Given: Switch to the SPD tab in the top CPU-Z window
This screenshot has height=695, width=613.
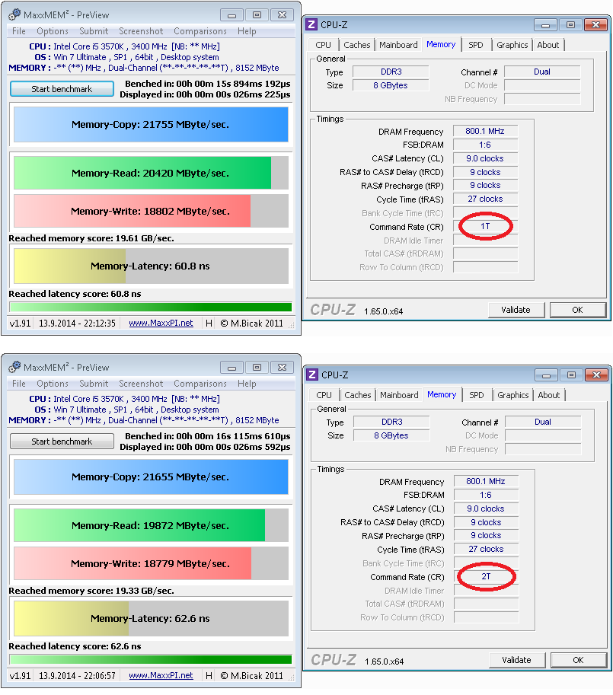Looking at the screenshot, I should pos(476,45).
